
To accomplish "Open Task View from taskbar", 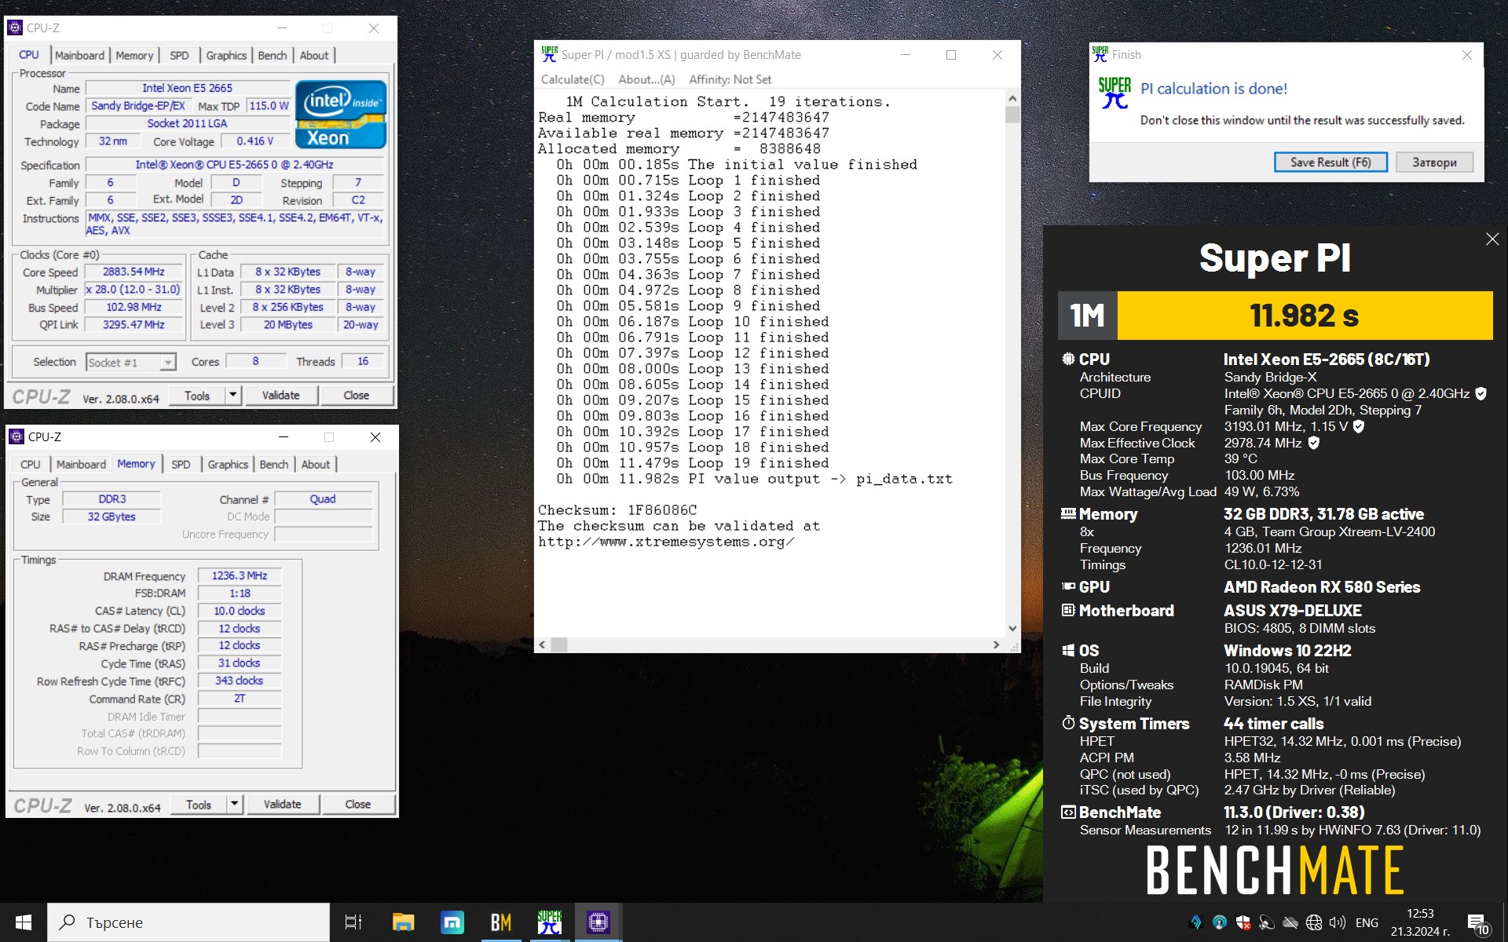I will [353, 922].
